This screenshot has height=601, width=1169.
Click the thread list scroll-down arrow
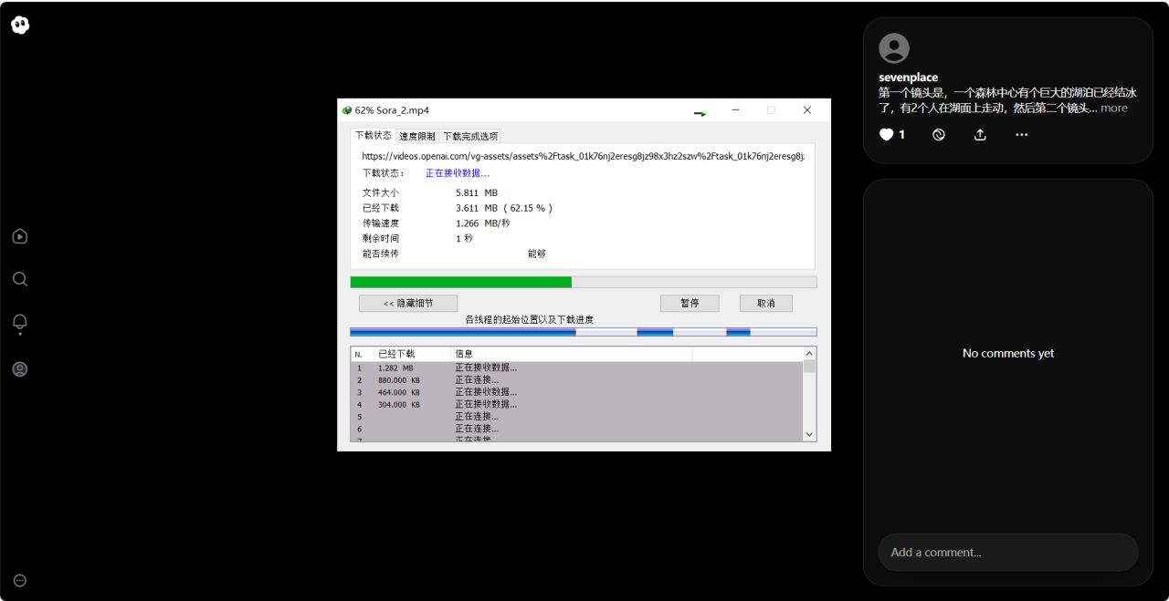(809, 435)
